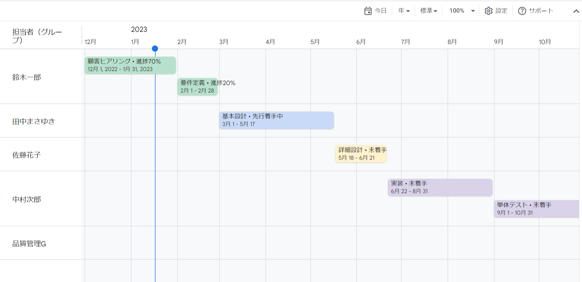Image resolution: width=582 pixels, height=282 pixels.
Task: Click date text 12月 1, 2022 - 1月 31, 2023
Action: pos(120,69)
